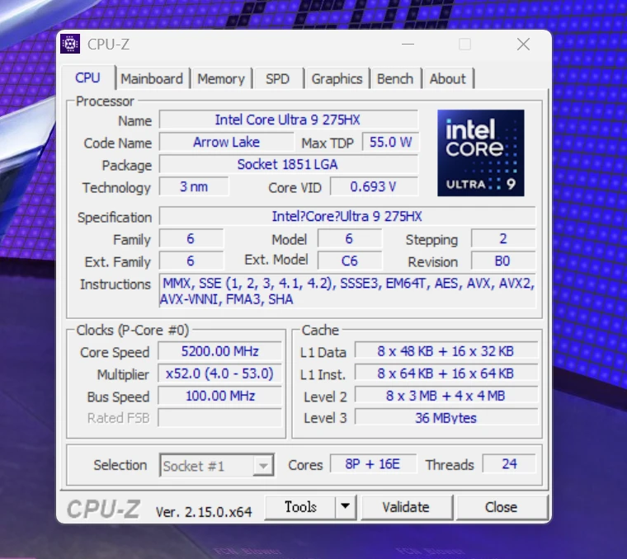627x559 pixels.
Task: Click the Specification text field
Action: pos(346,217)
